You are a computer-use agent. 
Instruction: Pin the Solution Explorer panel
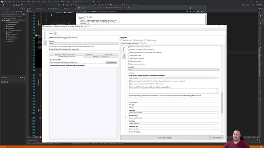[22, 9]
